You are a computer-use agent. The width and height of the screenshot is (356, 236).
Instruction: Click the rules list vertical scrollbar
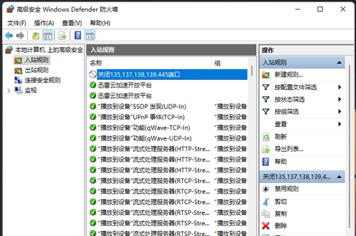point(252,71)
